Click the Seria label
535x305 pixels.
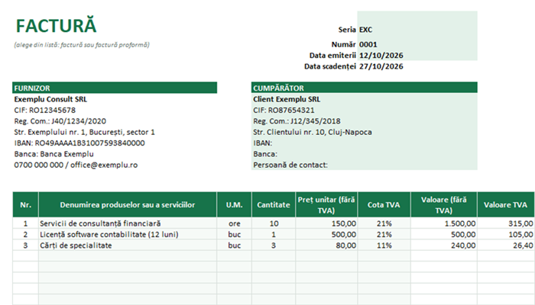(x=347, y=30)
